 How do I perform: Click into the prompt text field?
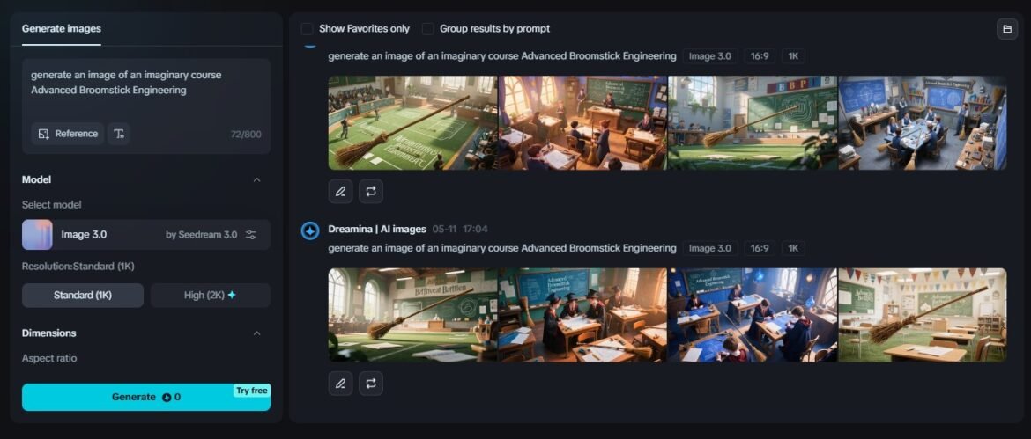[x=145, y=88]
